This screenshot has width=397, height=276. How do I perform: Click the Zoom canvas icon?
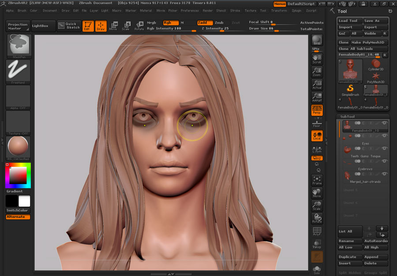317,72
